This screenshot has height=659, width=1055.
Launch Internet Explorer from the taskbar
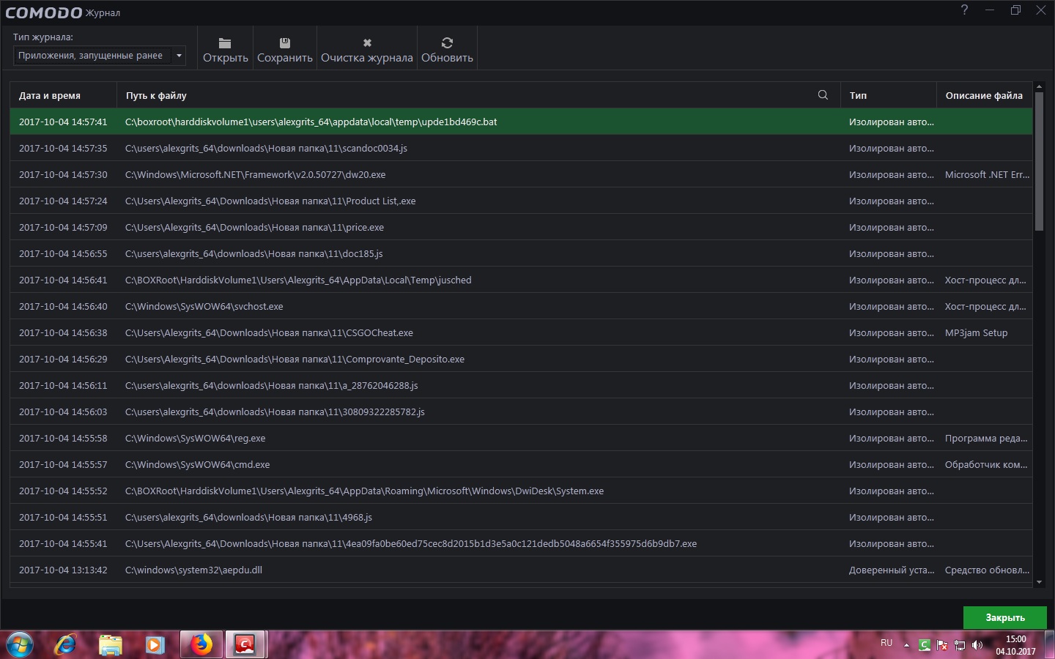pyautogui.click(x=66, y=644)
